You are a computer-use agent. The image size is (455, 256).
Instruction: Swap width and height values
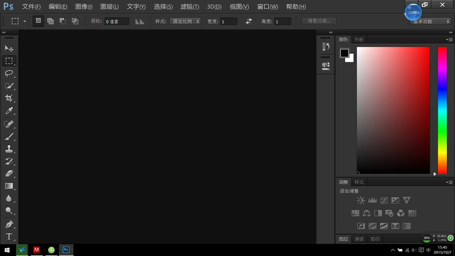pos(249,21)
